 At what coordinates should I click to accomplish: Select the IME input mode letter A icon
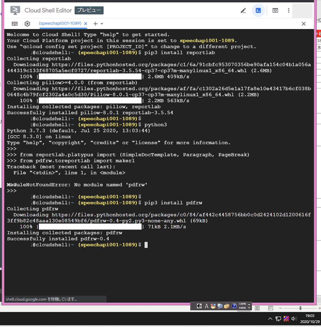(207, 306)
